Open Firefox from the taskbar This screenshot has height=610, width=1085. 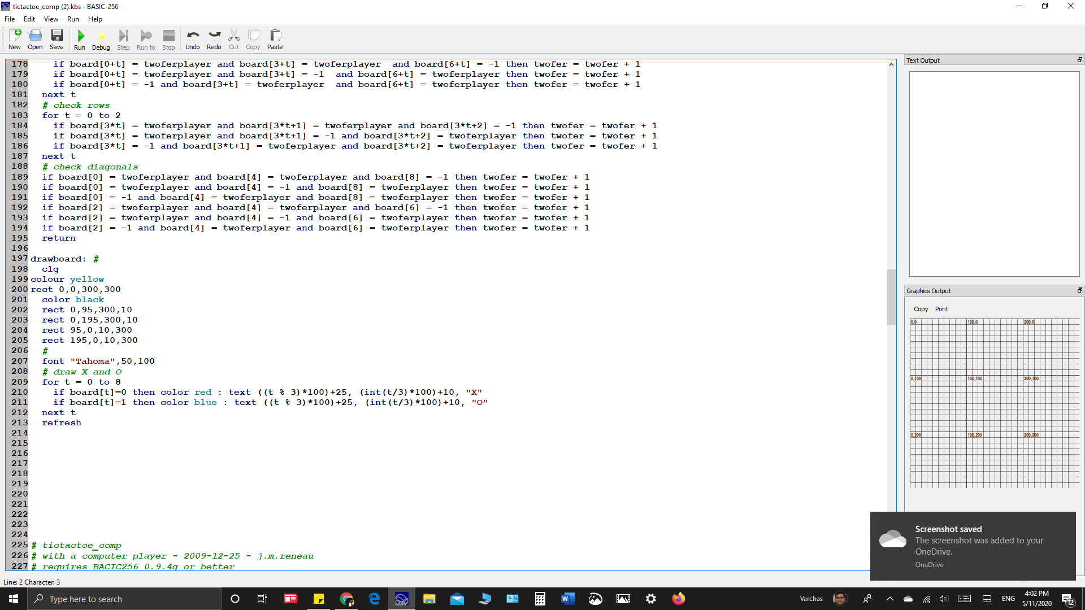pyautogui.click(x=679, y=599)
